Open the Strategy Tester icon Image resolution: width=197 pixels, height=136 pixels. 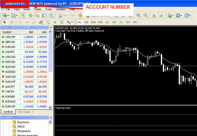(51, 15)
